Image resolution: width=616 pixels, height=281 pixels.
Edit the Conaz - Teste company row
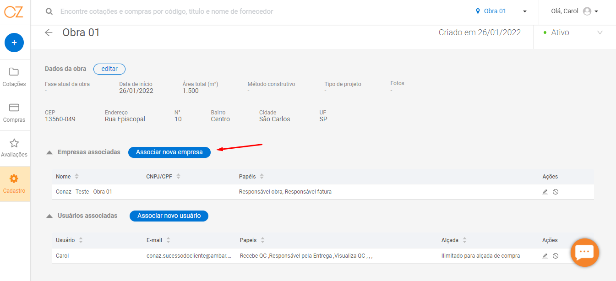pyautogui.click(x=545, y=192)
